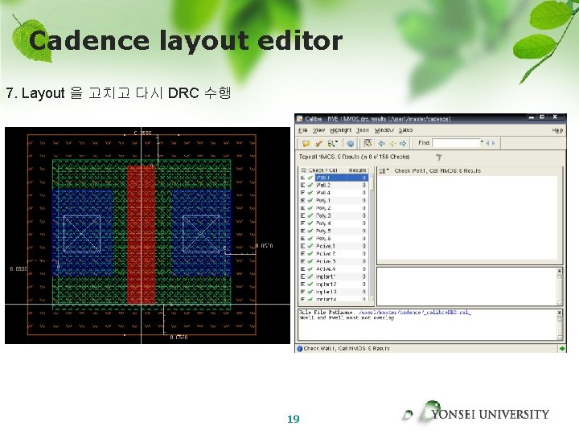Click the blue globe options icon in toolbar

click(351, 143)
